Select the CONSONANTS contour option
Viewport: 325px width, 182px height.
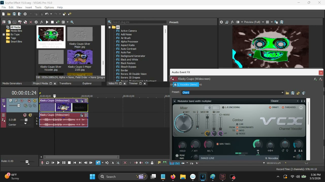(237, 127)
